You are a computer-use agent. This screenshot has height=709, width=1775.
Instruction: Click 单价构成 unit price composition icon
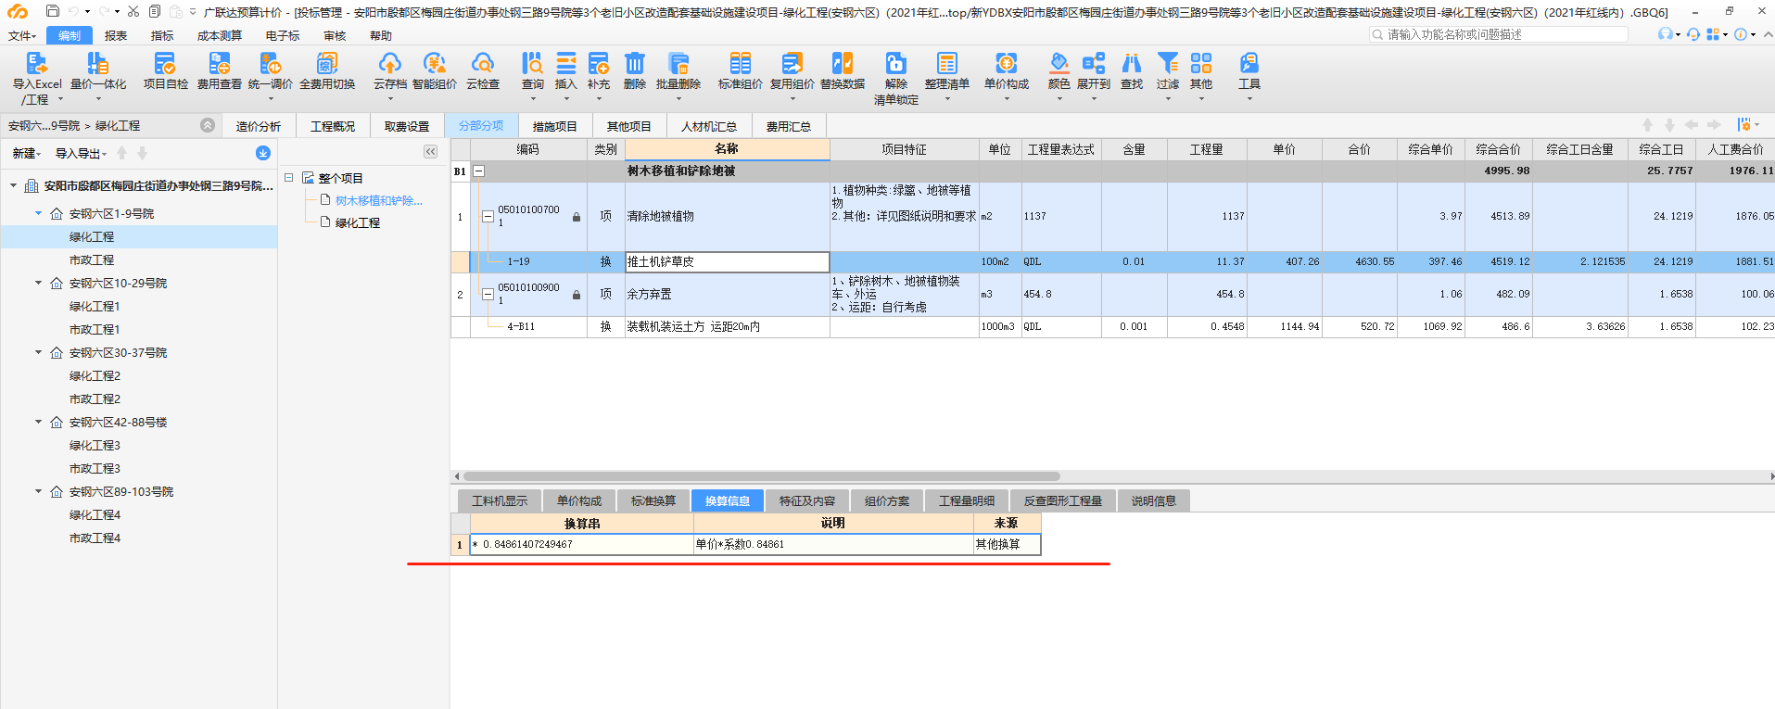1006,71
